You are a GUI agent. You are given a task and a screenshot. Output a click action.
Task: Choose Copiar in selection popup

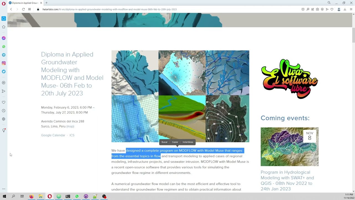coord(175,142)
